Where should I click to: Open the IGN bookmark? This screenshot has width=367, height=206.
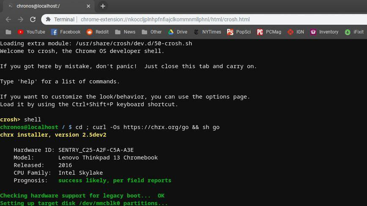pos(296,32)
